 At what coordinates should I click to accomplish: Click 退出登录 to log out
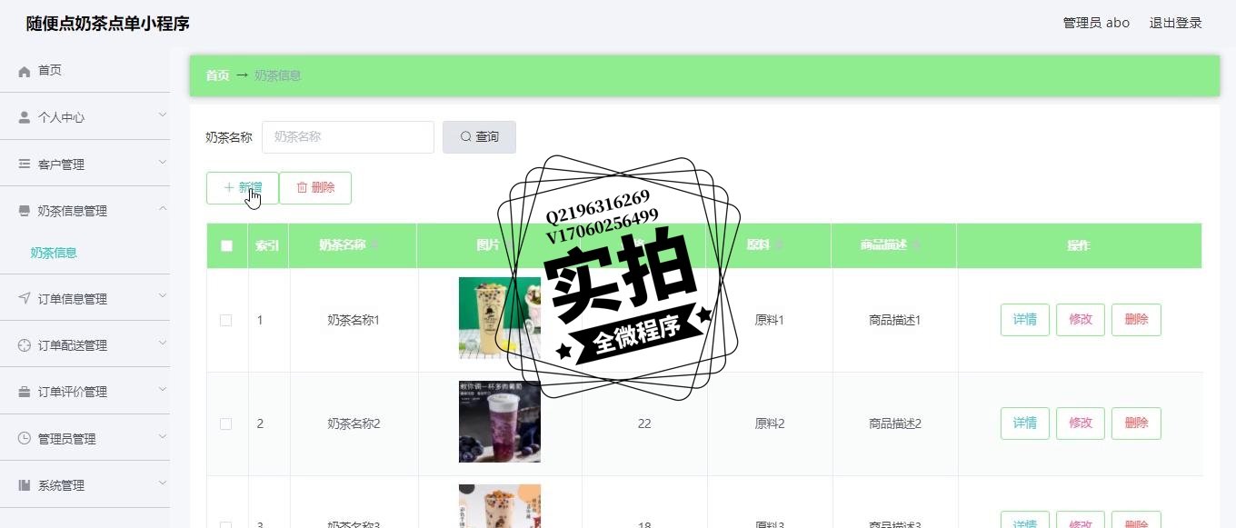[1175, 23]
